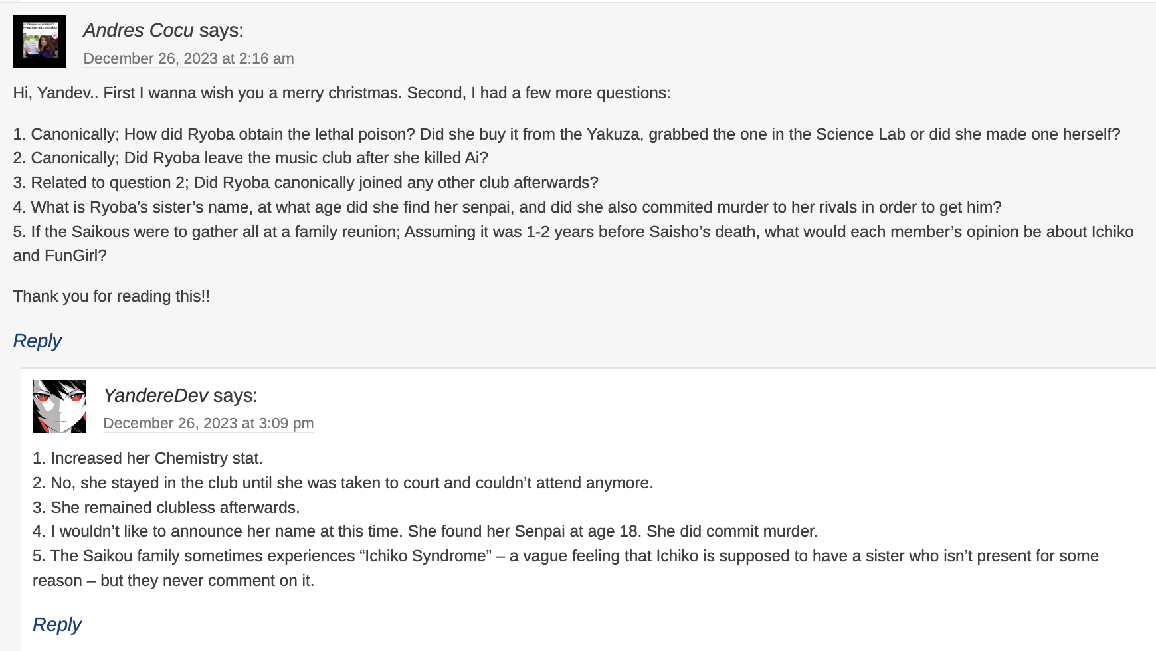
Task: Click Andres Cocu's avatar image
Action: (39, 41)
